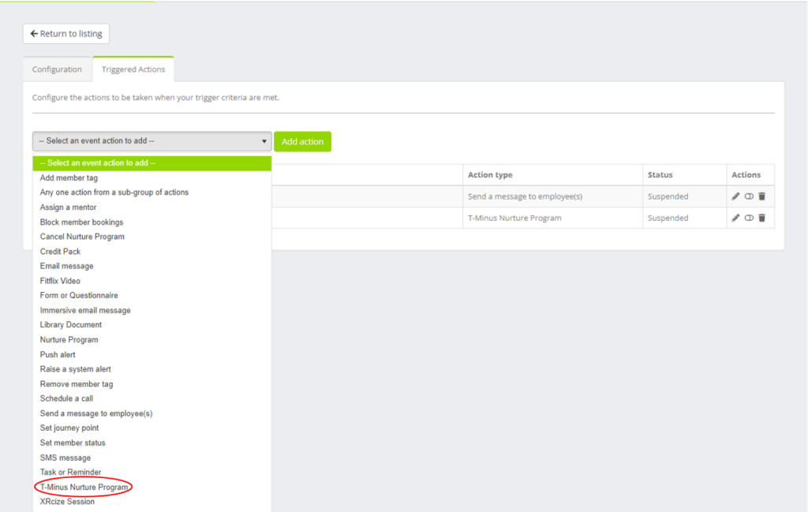Open the event action dropdown arrow

(x=263, y=140)
